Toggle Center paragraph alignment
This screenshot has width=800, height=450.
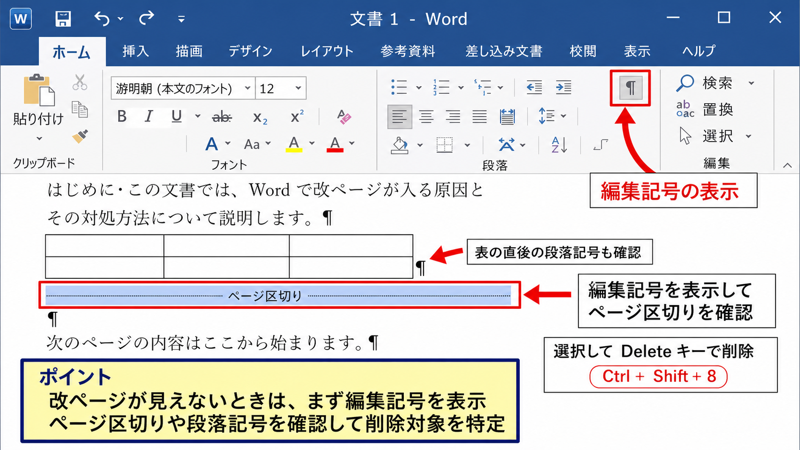pyautogui.click(x=426, y=117)
